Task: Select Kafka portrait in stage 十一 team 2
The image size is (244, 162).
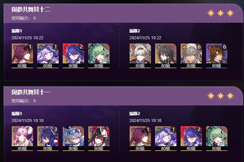Action: click(x=140, y=139)
